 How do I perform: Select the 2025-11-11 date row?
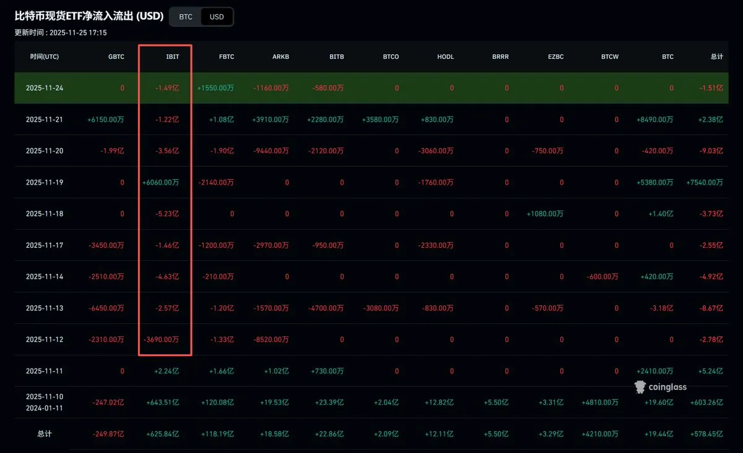pyautogui.click(x=45, y=371)
